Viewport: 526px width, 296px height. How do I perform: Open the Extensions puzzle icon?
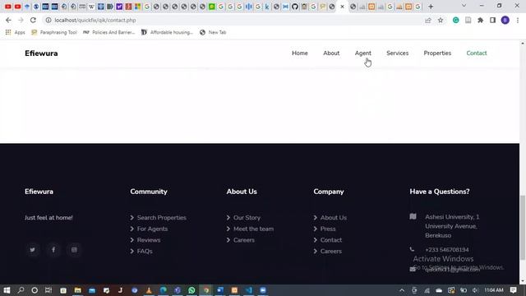point(480,20)
